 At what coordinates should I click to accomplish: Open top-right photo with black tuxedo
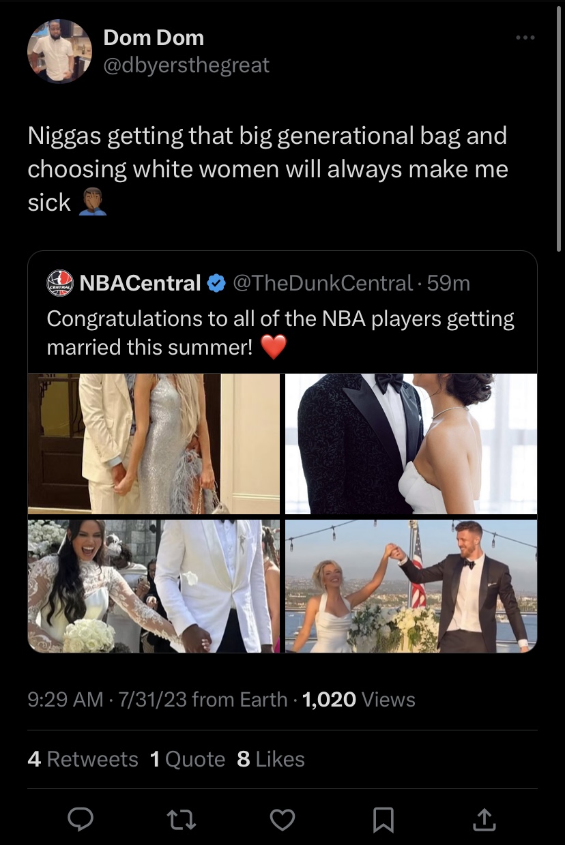point(411,443)
